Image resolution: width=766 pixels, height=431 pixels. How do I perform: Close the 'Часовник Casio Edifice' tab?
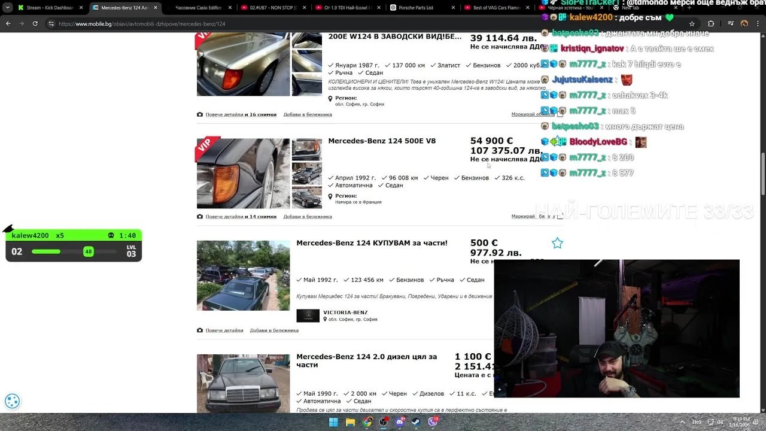(x=230, y=8)
